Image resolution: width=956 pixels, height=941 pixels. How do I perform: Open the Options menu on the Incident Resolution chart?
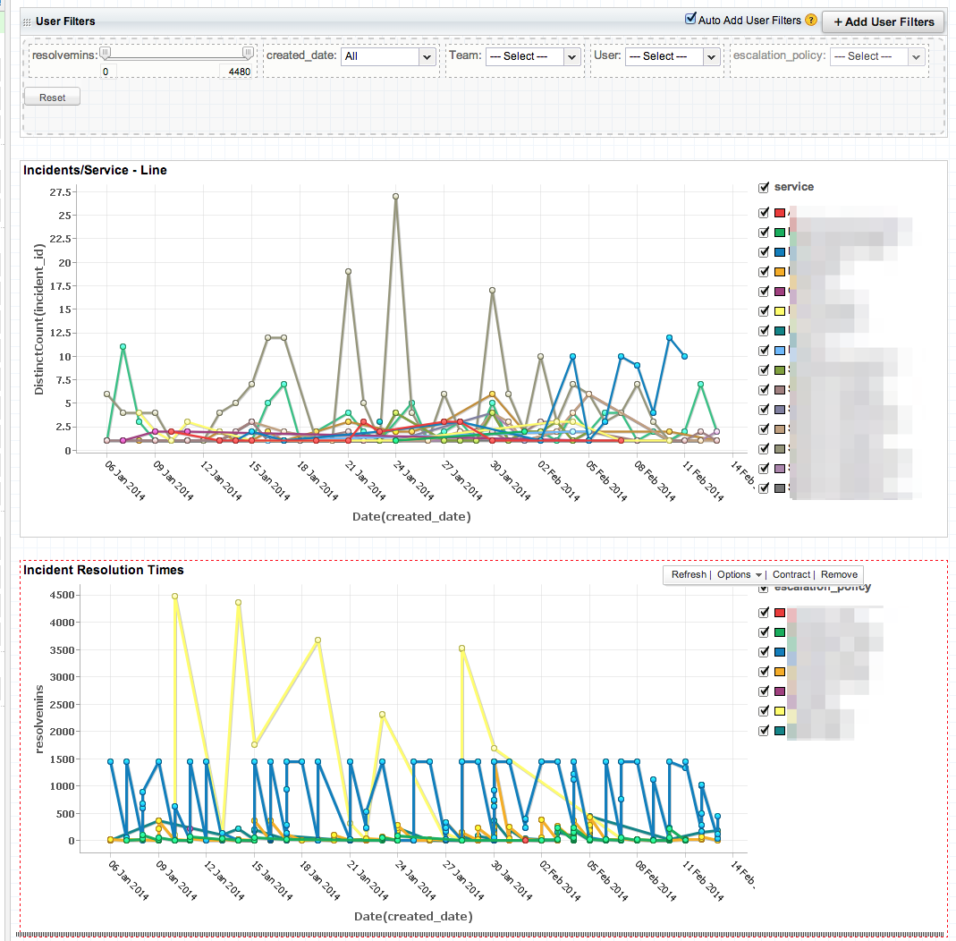pos(739,575)
